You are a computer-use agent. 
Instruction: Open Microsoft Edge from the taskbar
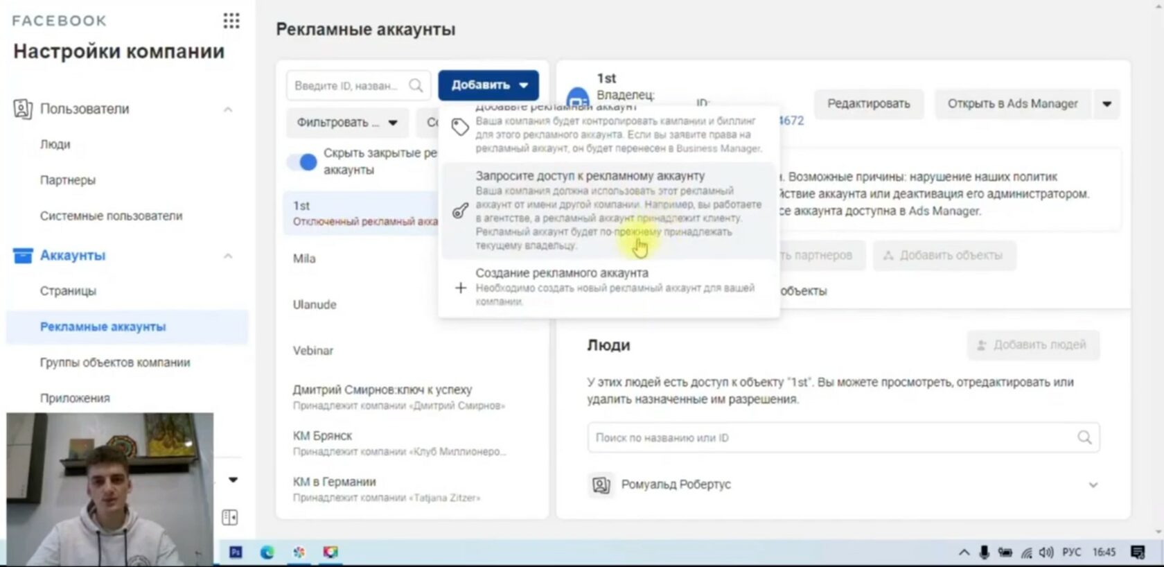tap(267, 552)
